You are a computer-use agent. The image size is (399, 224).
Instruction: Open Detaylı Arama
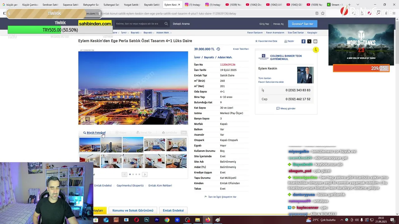[181, 24]
